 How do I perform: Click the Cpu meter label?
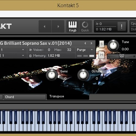pyautogui.click(x=134, y=24)
